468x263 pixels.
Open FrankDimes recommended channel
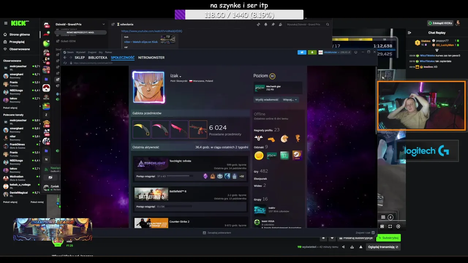click(21, 146)
